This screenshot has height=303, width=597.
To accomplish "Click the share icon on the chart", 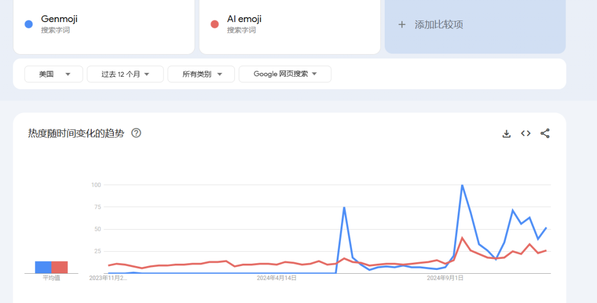I will coord(545,134).
